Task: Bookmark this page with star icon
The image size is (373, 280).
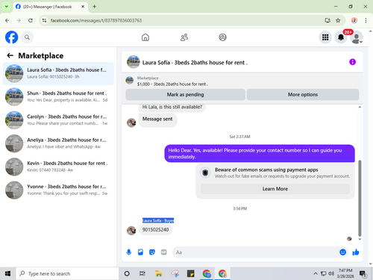Action: coord(338,20)
